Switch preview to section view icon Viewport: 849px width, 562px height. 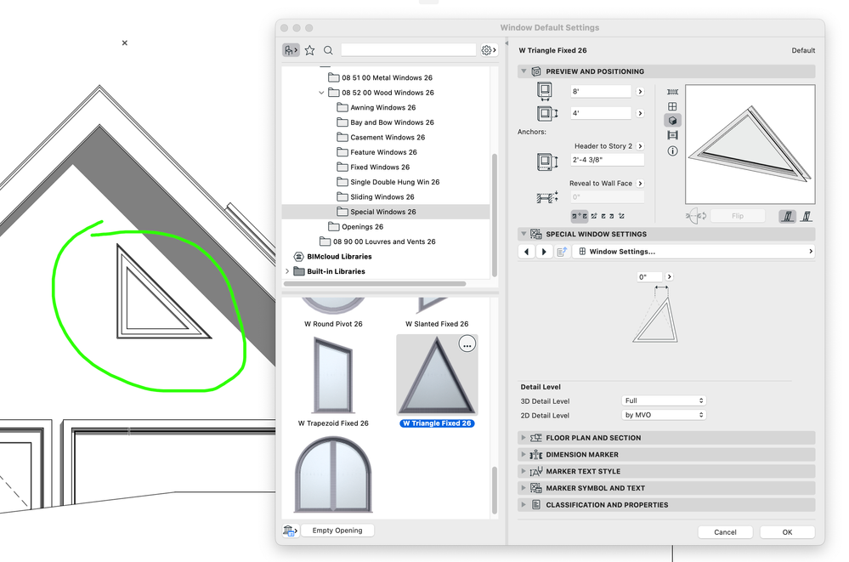pos(672,135)
